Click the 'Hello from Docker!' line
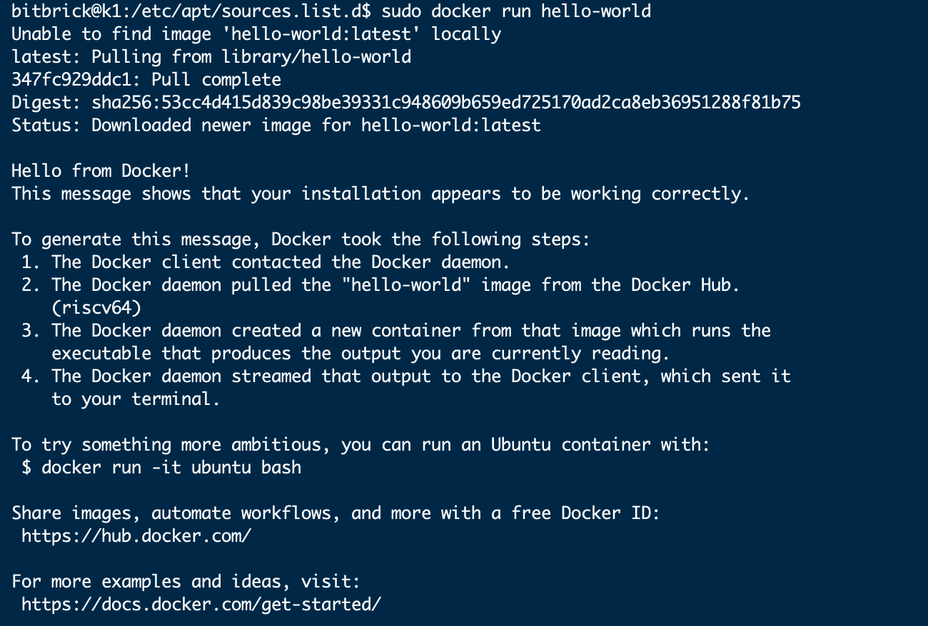The width and height of the screenshot is (928, 626). [x=101, y=171]
